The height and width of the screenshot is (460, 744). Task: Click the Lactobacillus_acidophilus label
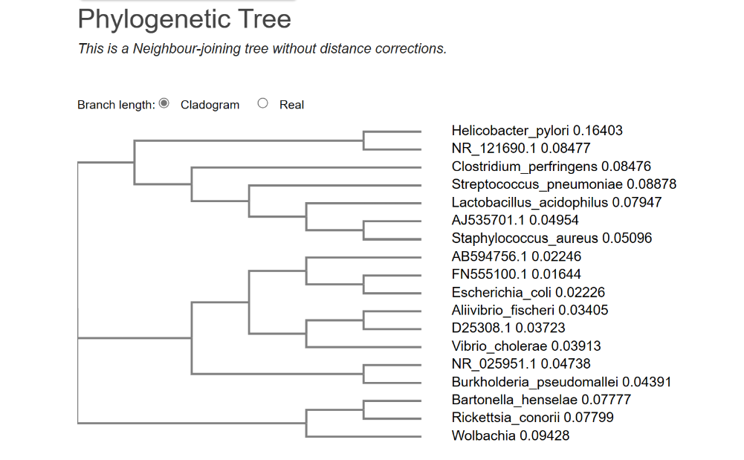(x=554, y=202)
